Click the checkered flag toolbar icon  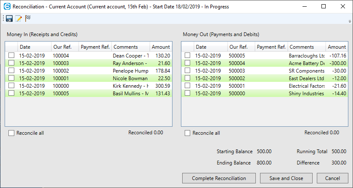(28, 18)
